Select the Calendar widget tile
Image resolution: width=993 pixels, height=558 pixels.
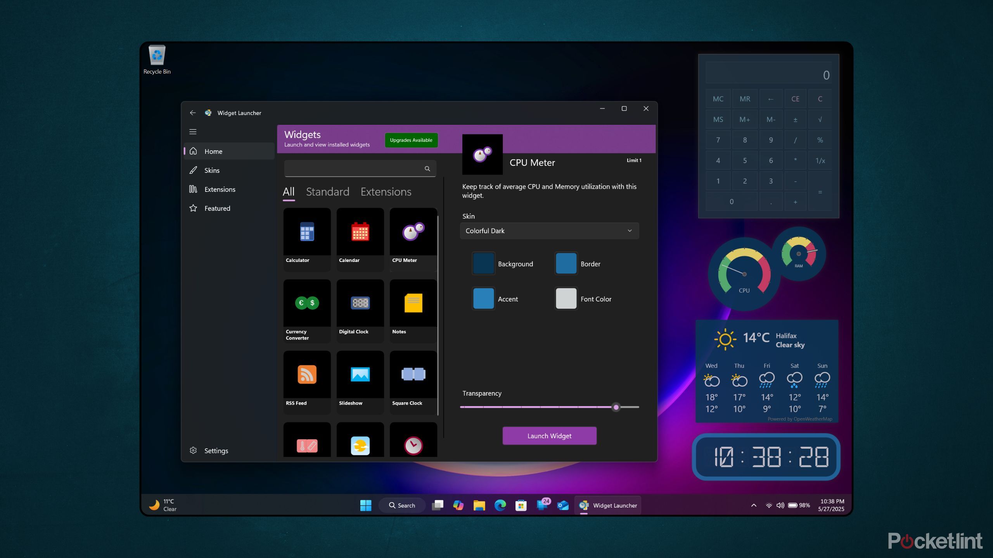coord(360,239)
